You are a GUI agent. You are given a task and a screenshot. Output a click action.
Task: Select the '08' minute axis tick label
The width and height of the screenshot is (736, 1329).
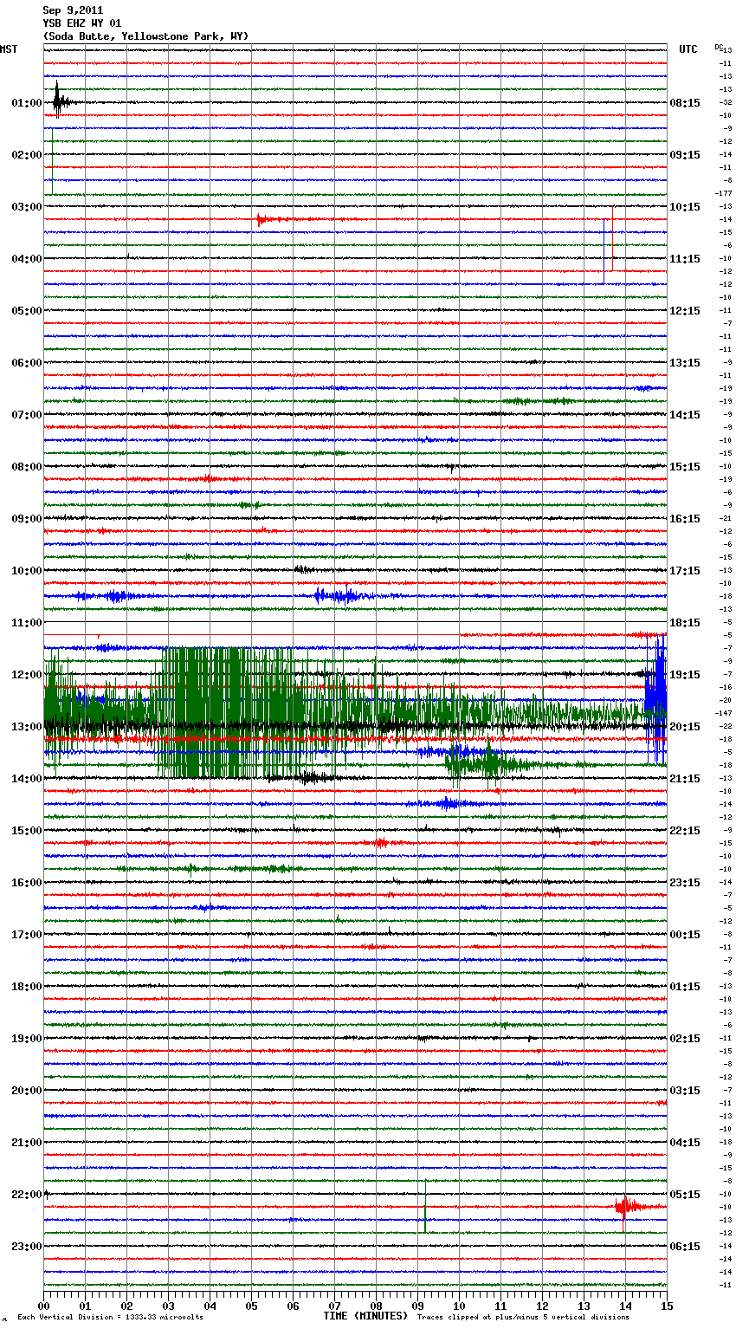tap(377, 1306)
